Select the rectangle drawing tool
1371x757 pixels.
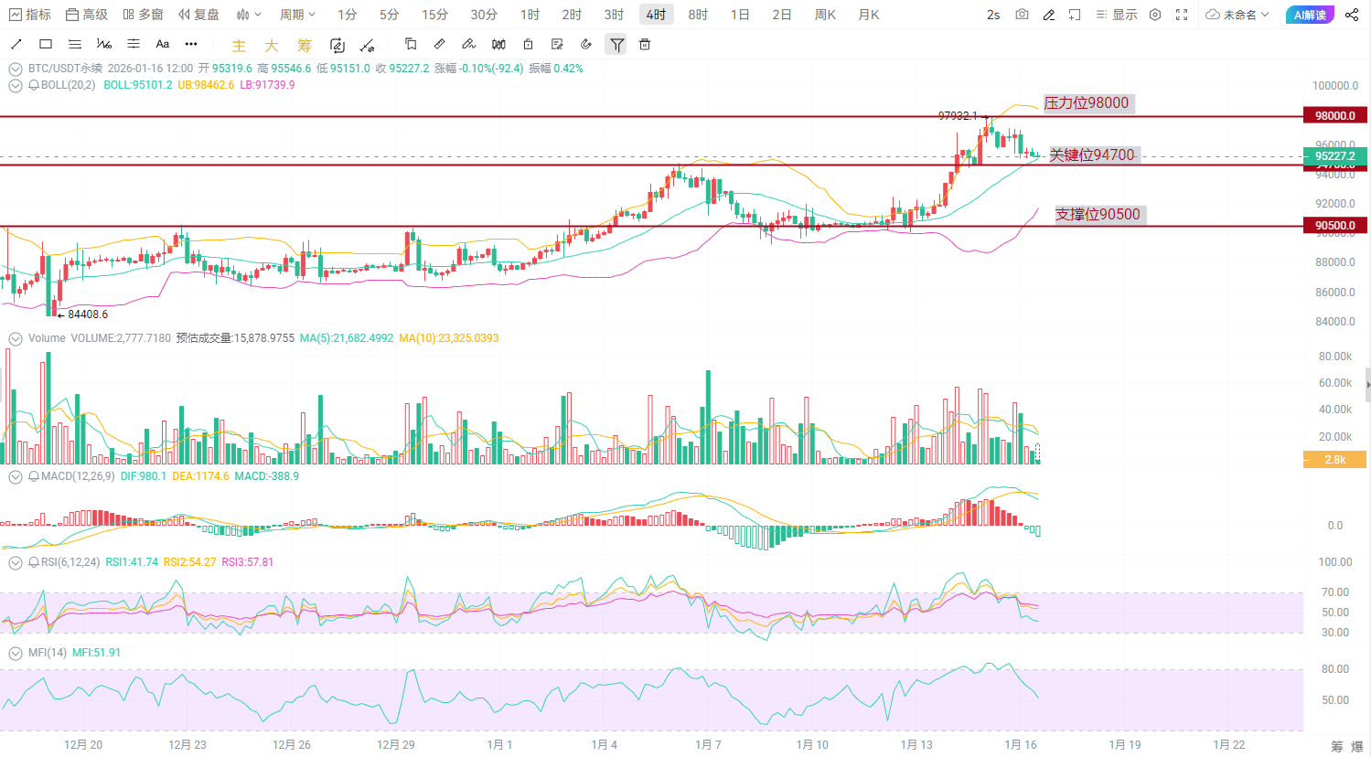pos(45,44)
